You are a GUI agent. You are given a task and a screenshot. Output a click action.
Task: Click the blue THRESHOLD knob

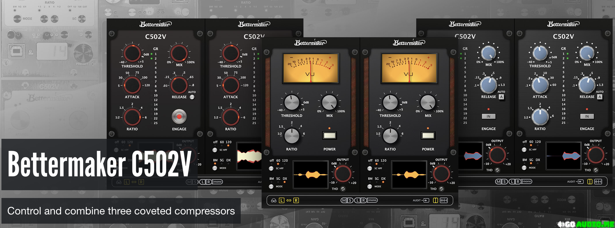pos(540,53)
